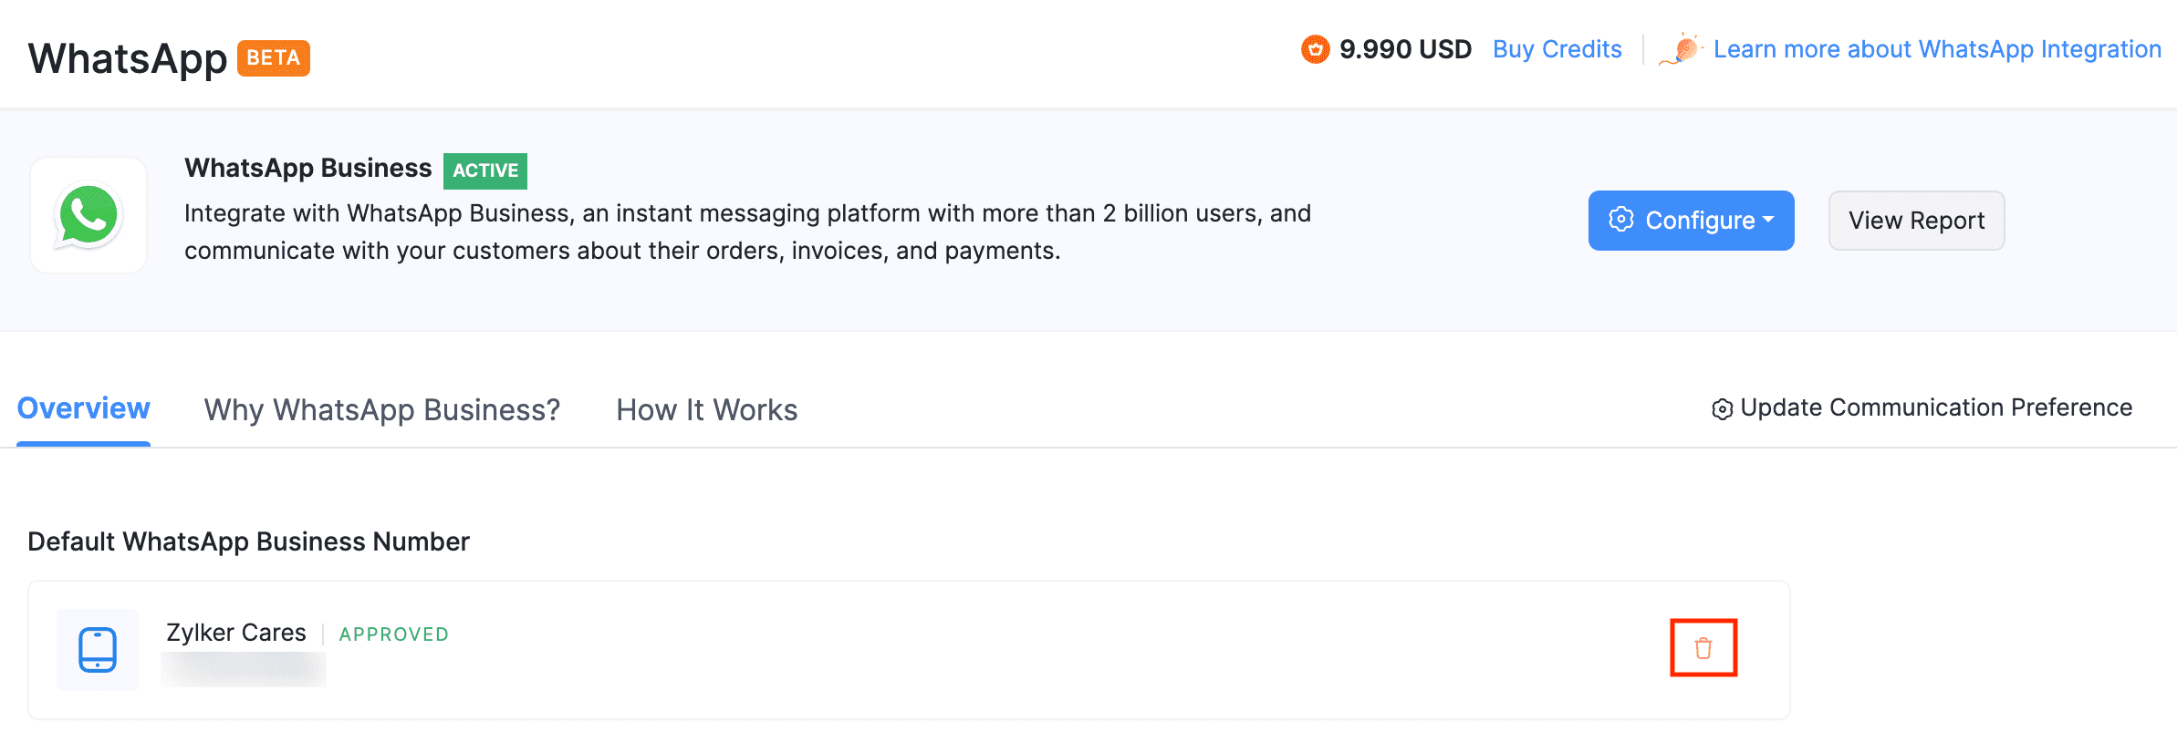The image size is (2177, 742).
Task: Click the View Report button
Action: pos(1916,221)
